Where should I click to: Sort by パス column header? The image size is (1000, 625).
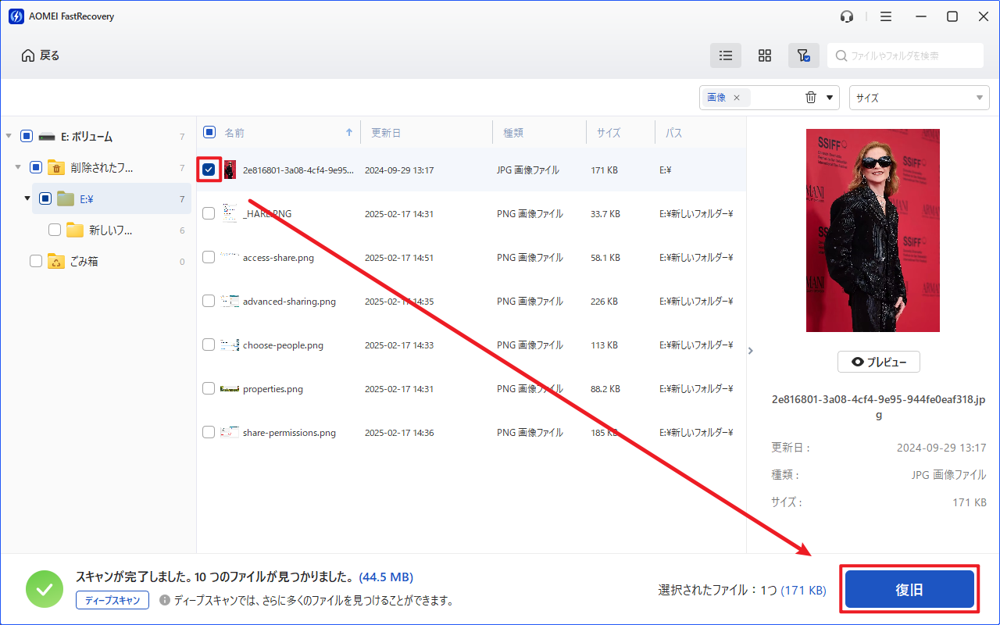point(673,133)
